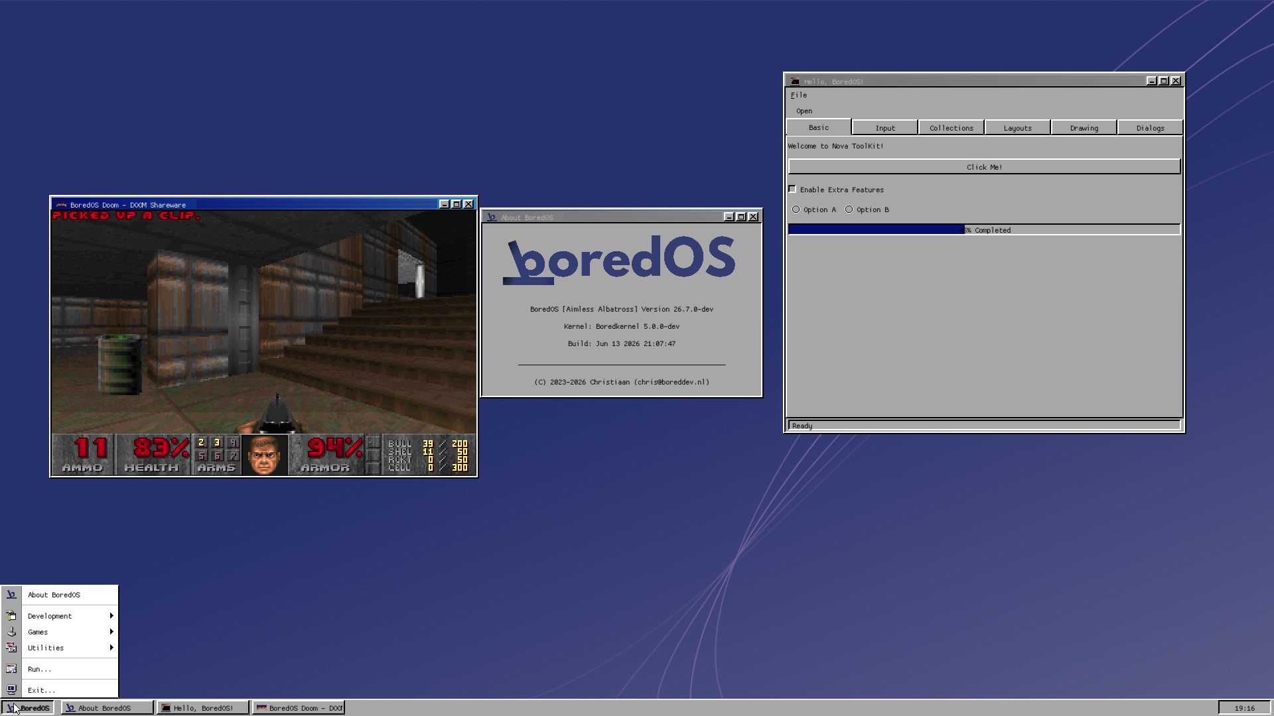Click the BoredOS version text line
The height and width of the screenshot is (716, 1274).
click(x=622, y=309)
